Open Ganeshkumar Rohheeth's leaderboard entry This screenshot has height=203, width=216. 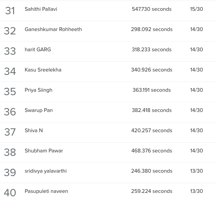pos(53,29)
